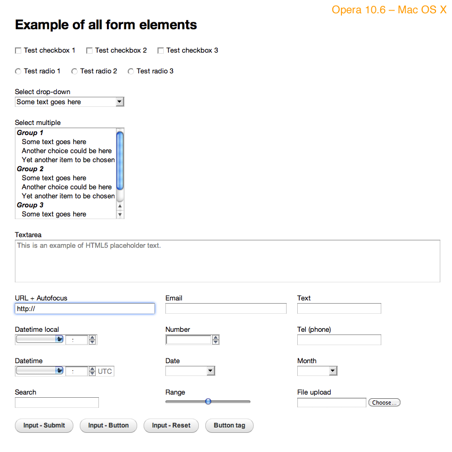This screenshot has height=452, width=452.
Task: Enable Test checkbox 3
Action: [161, 51]
